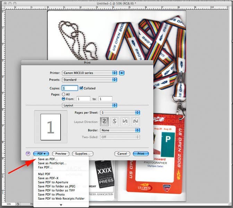Click the status icon beside the 50% zoom field
The image size is (233, 208).
point(19,204)
